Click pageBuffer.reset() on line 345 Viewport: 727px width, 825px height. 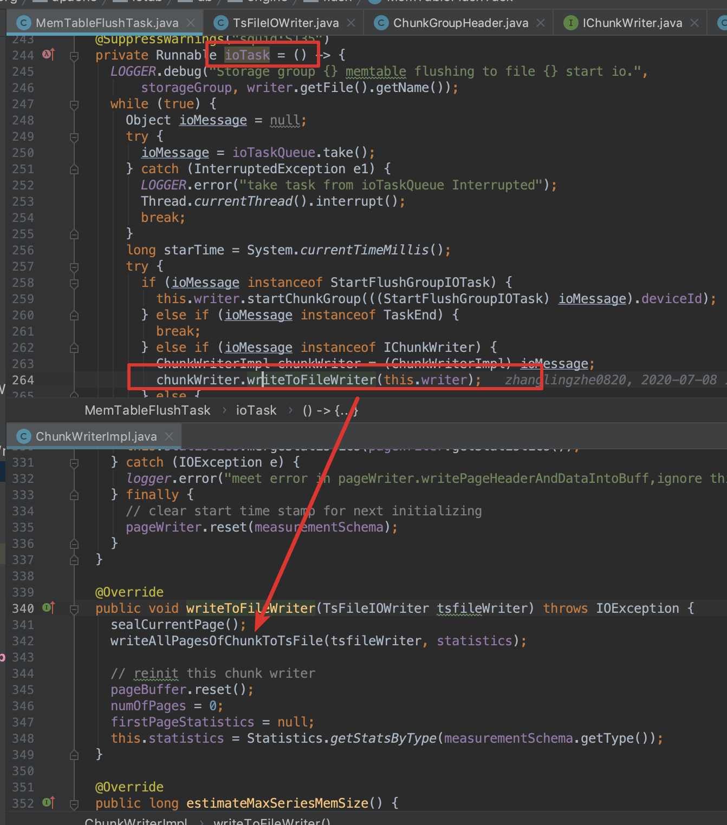click(x=178, y=689)
